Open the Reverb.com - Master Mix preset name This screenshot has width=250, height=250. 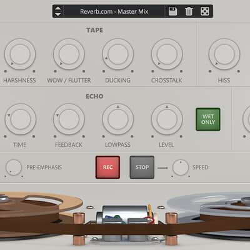click(x=114, y=11)
